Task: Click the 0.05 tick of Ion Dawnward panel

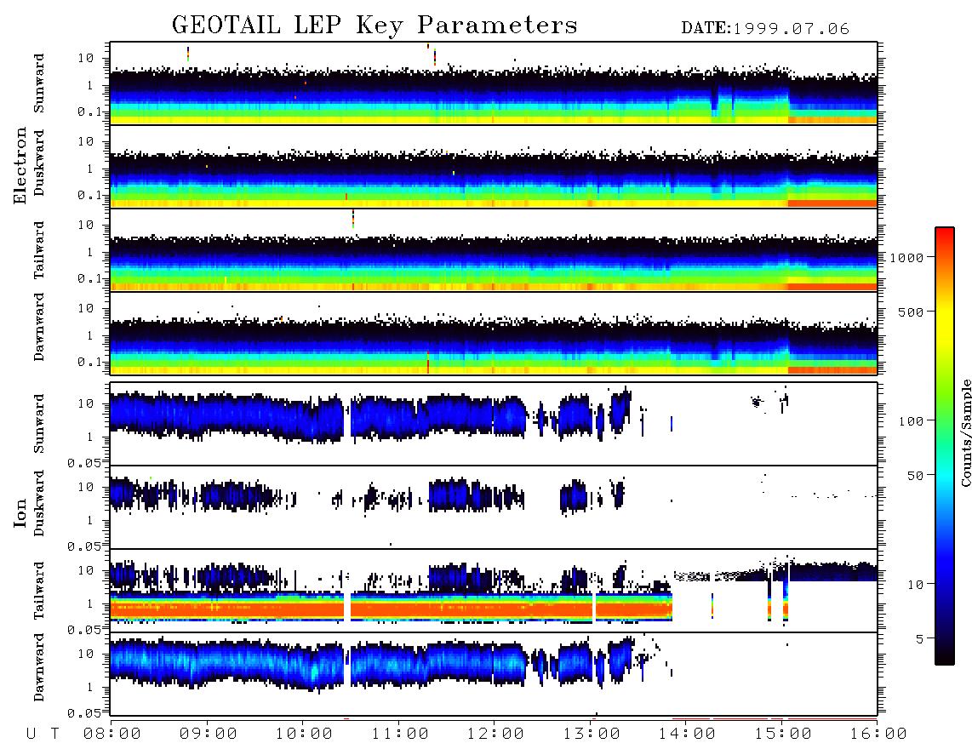Action: pos(83,713)
